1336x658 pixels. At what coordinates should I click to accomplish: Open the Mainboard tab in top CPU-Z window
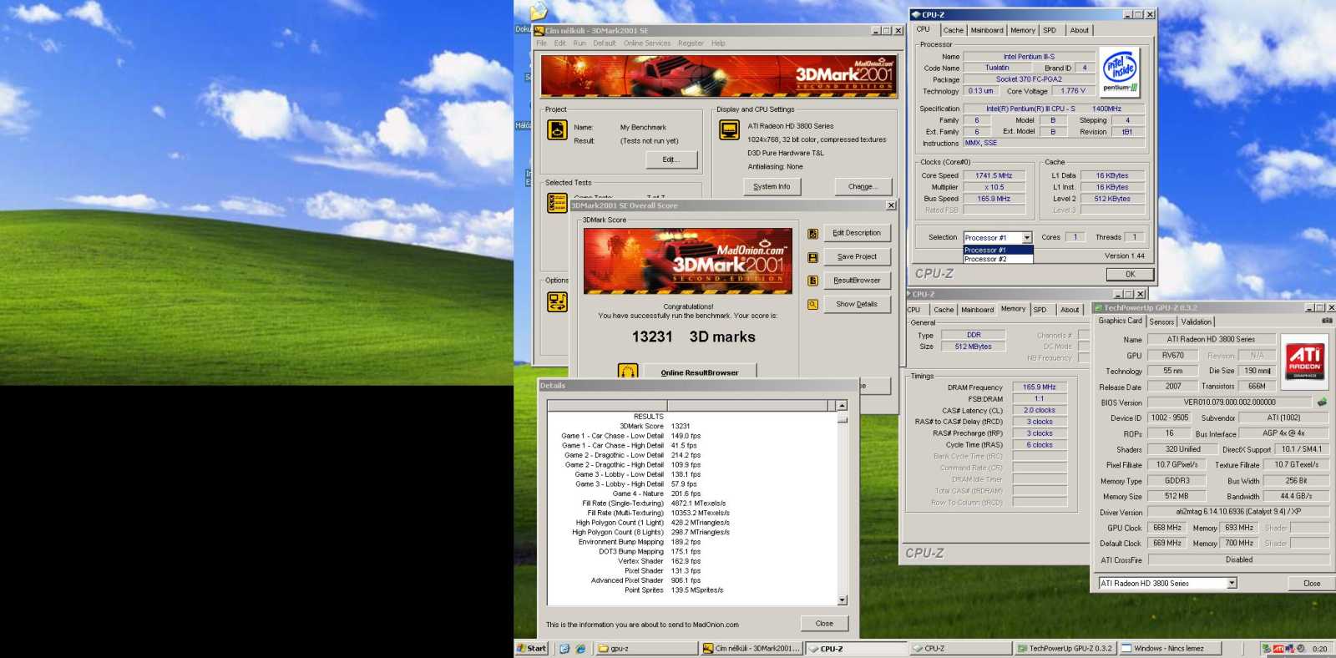[x=987, y=30]
